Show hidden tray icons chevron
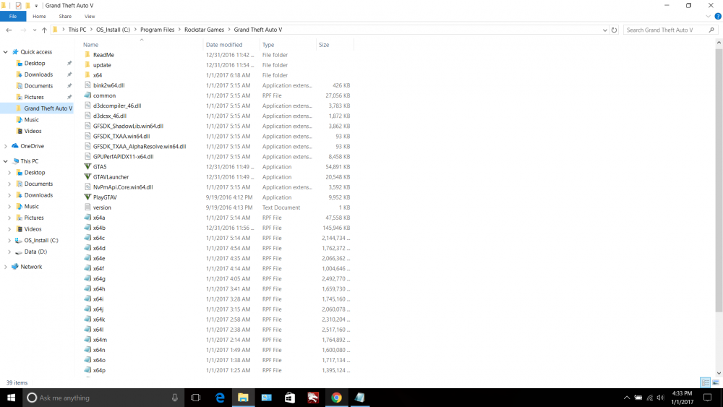This screenshot has width=723, height=407. (627, 398)
